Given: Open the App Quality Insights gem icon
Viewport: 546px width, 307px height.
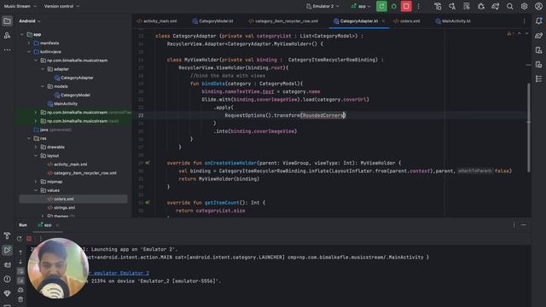Looking at the screenshot, I should [7, 293].
